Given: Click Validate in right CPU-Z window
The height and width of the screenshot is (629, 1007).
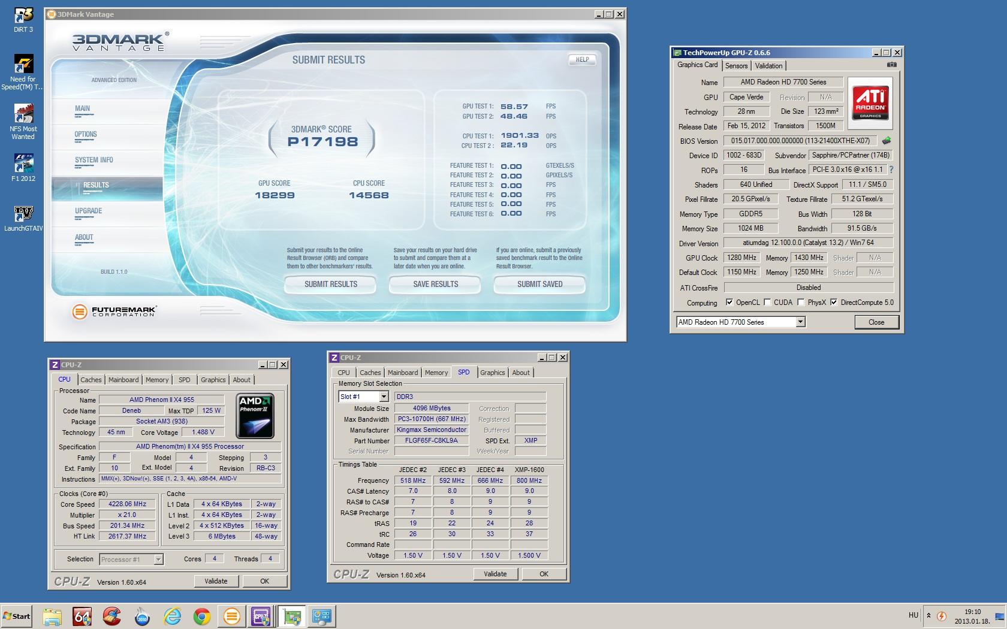Looking at the screenshot, I should 495,574.
